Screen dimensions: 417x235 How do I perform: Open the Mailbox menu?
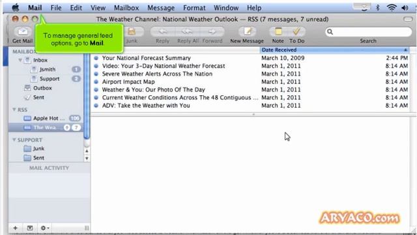126,8
